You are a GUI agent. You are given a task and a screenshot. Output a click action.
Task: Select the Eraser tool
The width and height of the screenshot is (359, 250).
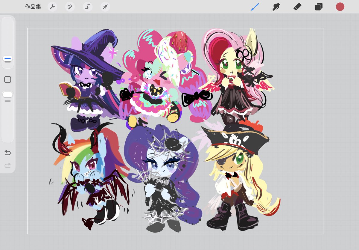pos(297,7)
